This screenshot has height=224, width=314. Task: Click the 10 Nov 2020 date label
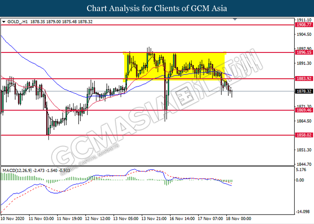coord(13,219)
